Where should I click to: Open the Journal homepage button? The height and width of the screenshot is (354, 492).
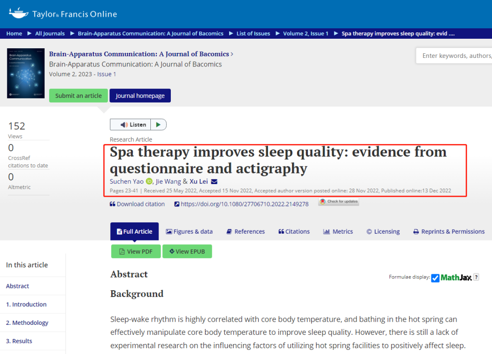coord(140,96)
